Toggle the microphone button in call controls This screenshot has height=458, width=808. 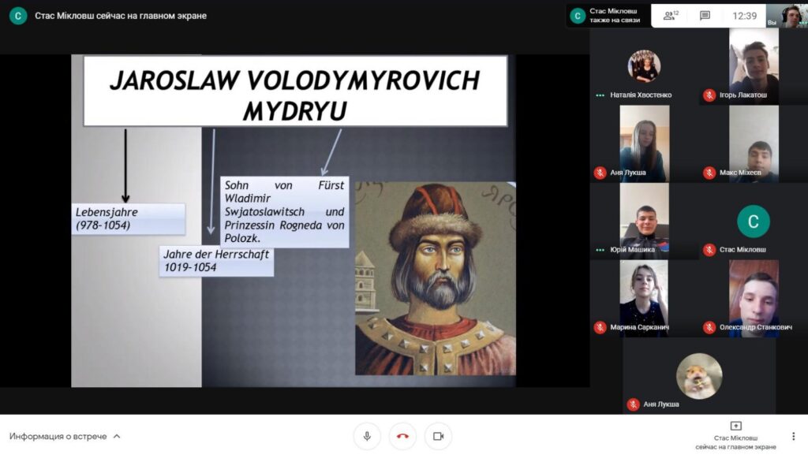coord(367,436)
